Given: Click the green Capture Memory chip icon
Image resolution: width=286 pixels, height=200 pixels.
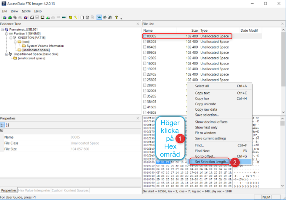Looking at the screenshot, I should coord(64,17).
